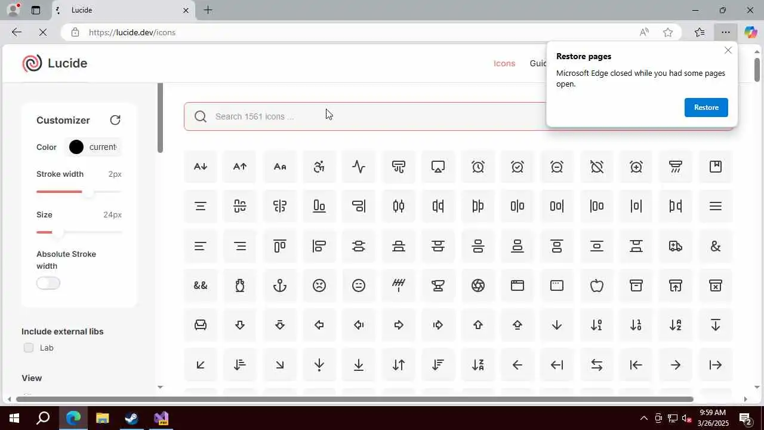Select the a-arrow-down icon

pos(201,167)
